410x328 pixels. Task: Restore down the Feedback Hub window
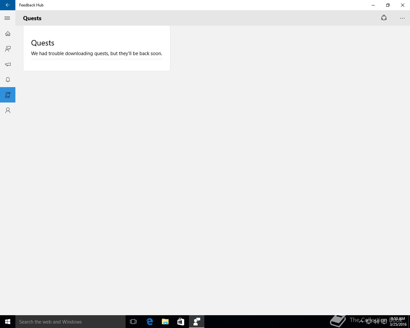tap(388, 5)
